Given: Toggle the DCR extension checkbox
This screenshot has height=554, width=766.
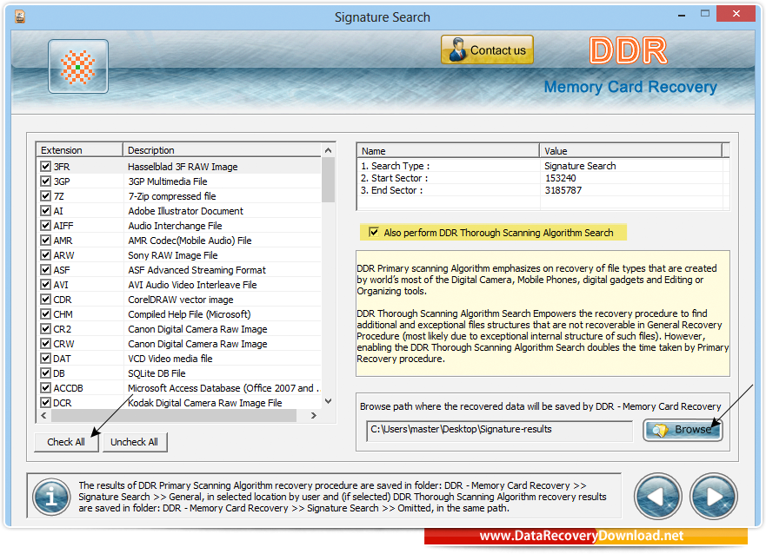Looking at the screenshot, I should (46, 402).
